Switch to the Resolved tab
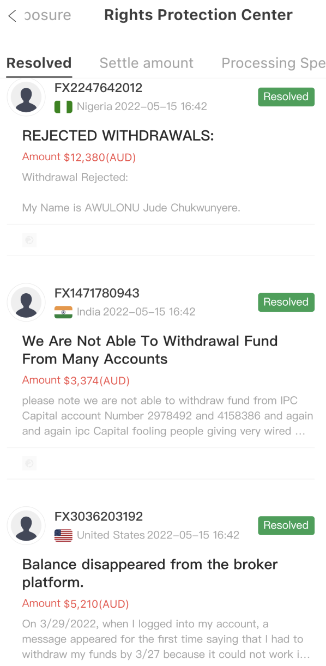Viewport: 326px width, 666px height. pyautogui.click(x=39, y=63)
